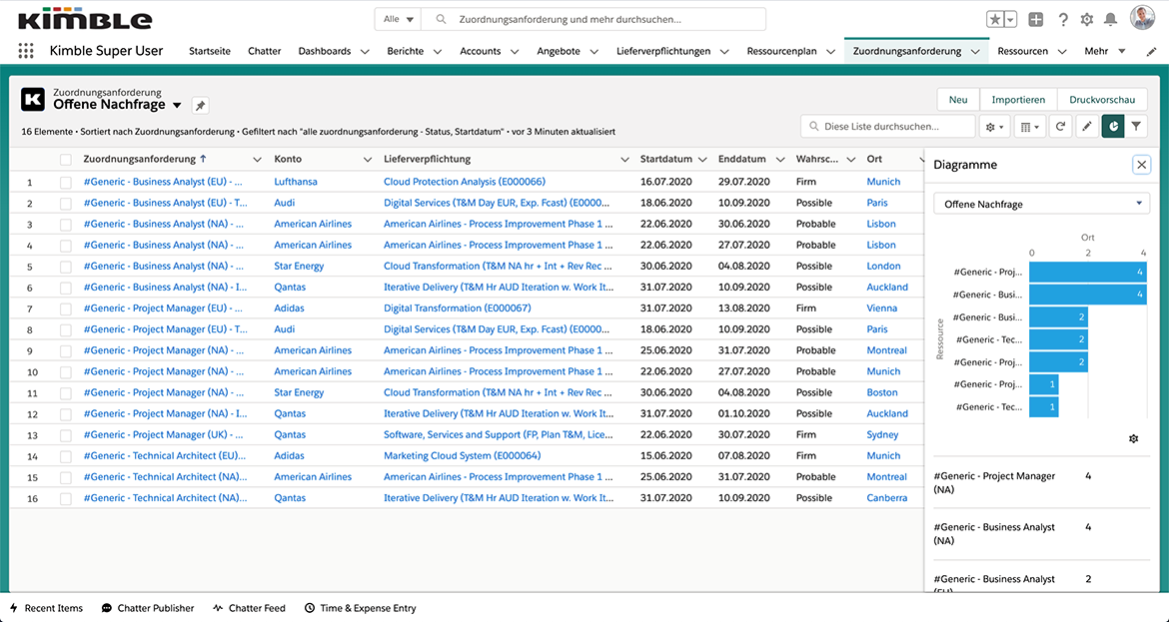Click the Neu button
Image resolution: width=1169 pixels, height=622 pixels.
point(958,99)
